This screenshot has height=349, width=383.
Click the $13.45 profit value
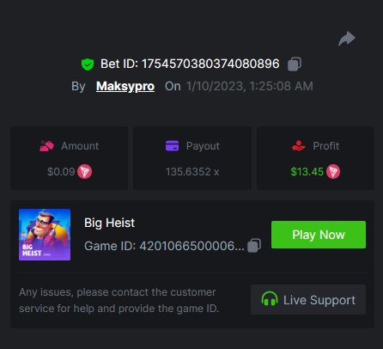307,172
